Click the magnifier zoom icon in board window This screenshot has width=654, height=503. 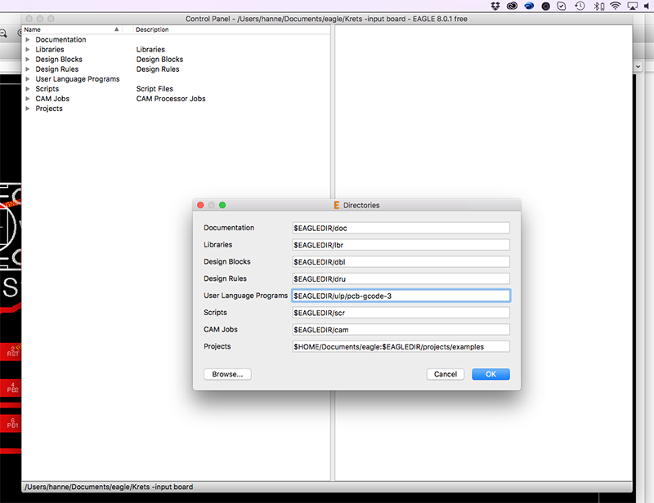(x=3, y=33)
